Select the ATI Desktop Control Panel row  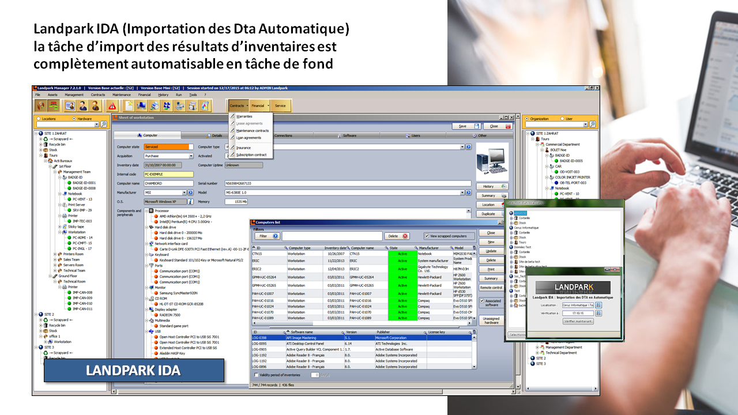[x=362, y=344]
